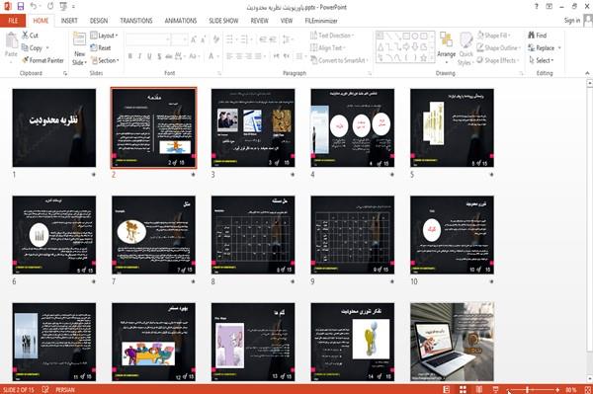Click the Cut scissors icon
The width and height of the screenshot is (593, 394).
pyautogui.click(x=26, y=36)
